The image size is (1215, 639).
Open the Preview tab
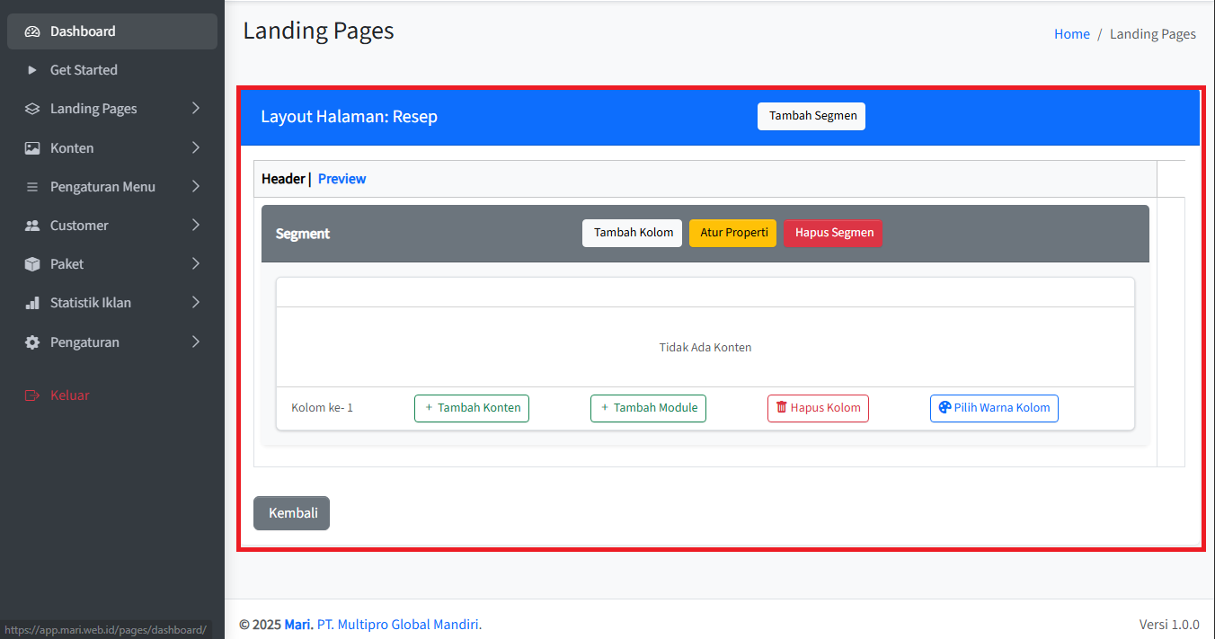(x=341, y=179)
